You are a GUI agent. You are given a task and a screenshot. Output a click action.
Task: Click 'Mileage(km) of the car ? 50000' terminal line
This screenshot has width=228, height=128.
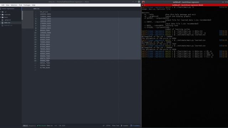156,42
